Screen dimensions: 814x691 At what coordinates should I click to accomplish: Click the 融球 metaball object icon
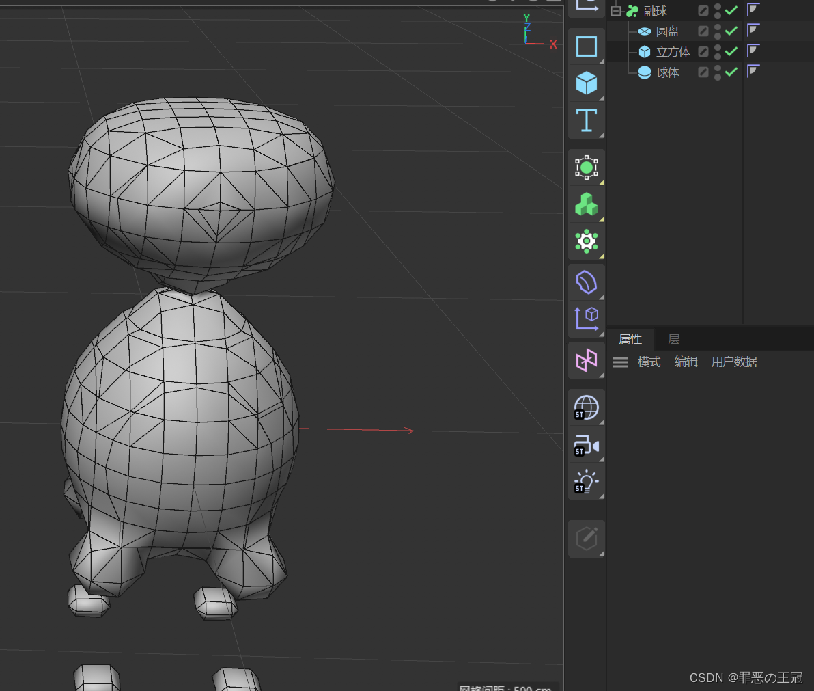[632, 11]
